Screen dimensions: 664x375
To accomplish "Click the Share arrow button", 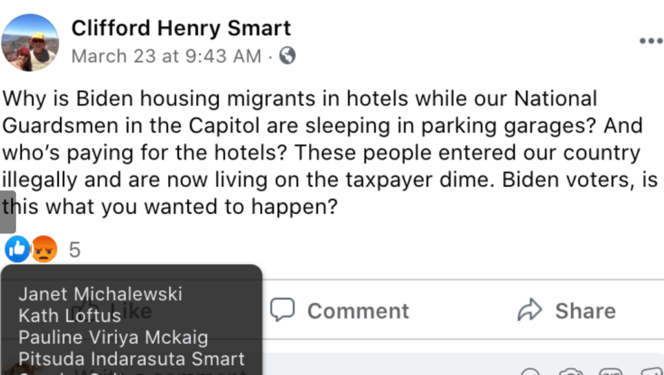I will pos(566,311).
